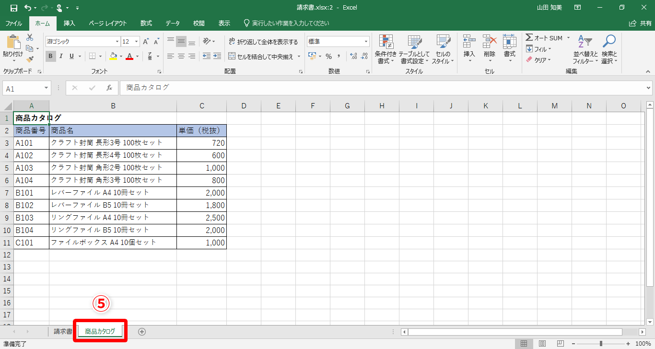Switch to the 請求書 sheet tab
The image size is (655, 349).
(x=63, y=331)
